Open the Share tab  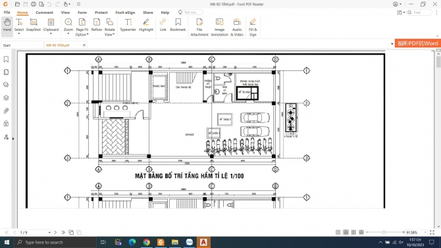147,12
